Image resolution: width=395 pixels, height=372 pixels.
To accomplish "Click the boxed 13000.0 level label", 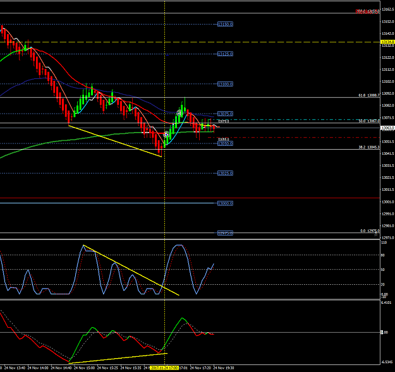I will (x=225, y=203).
